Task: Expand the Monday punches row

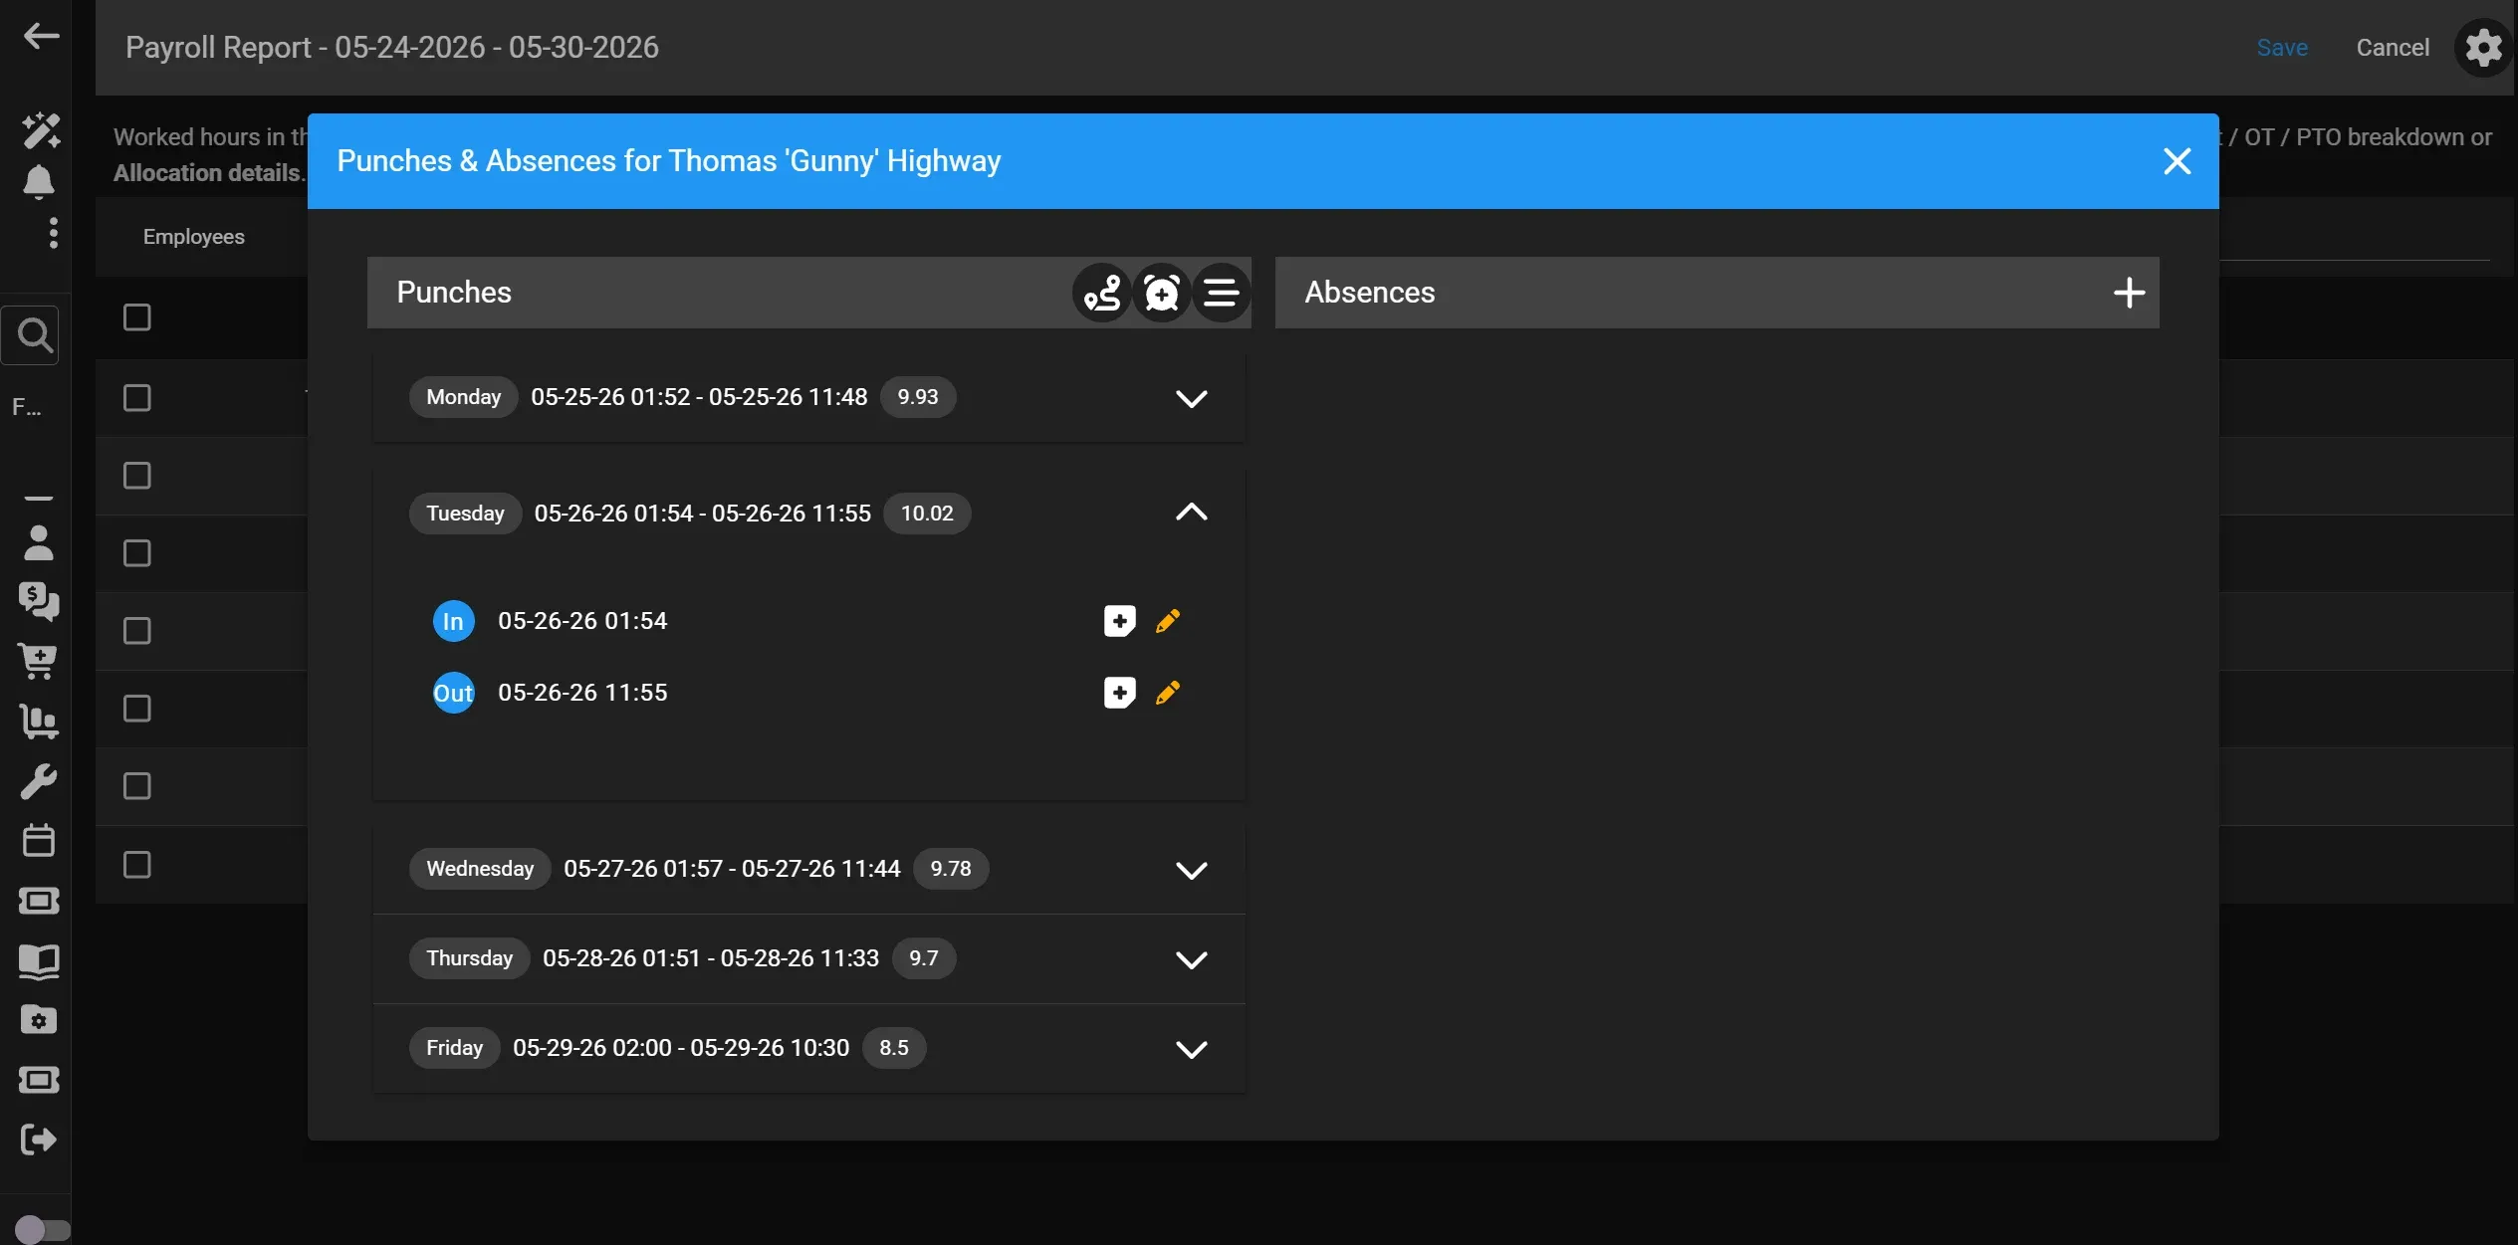Action: 1191,398
